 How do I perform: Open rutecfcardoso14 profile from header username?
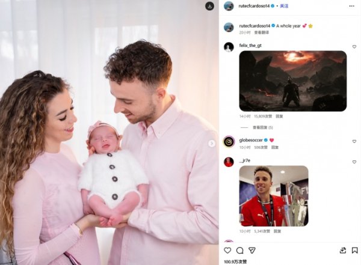(254, 6)
